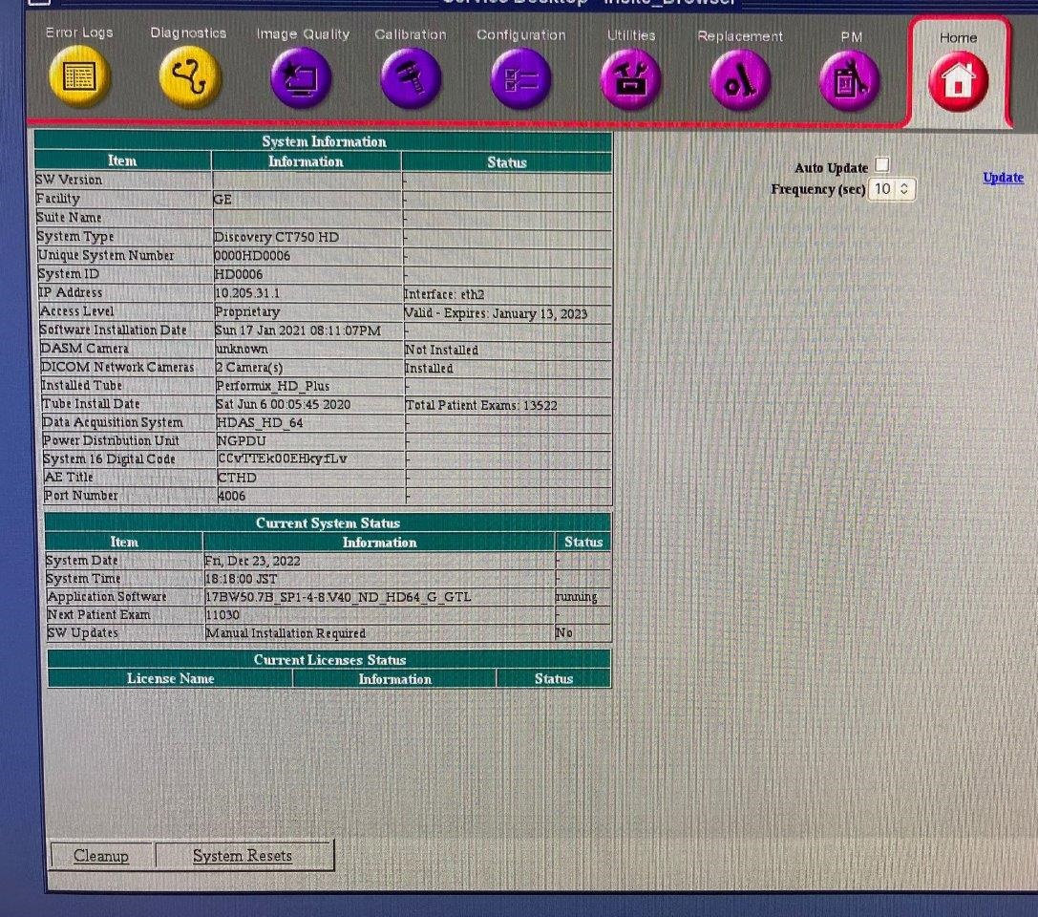Click the System Information table header

click(x=324, y=141)
